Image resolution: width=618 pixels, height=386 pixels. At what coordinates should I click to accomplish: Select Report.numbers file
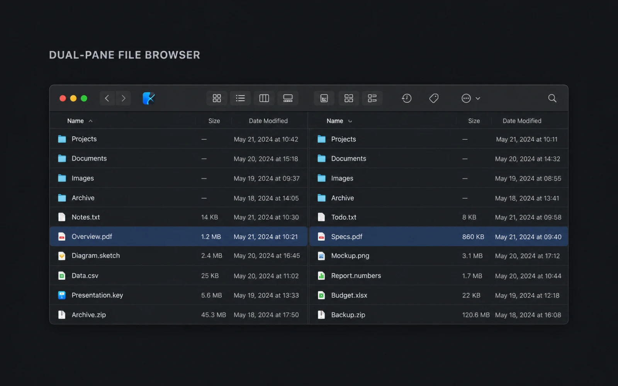pos(438,276)
